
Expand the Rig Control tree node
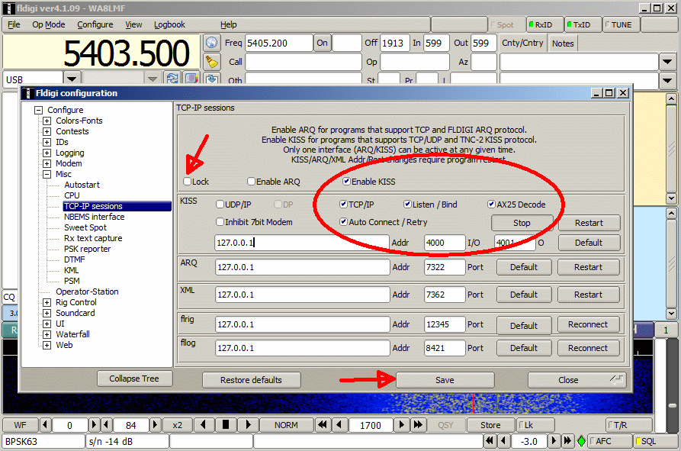[x=47, y=302]
